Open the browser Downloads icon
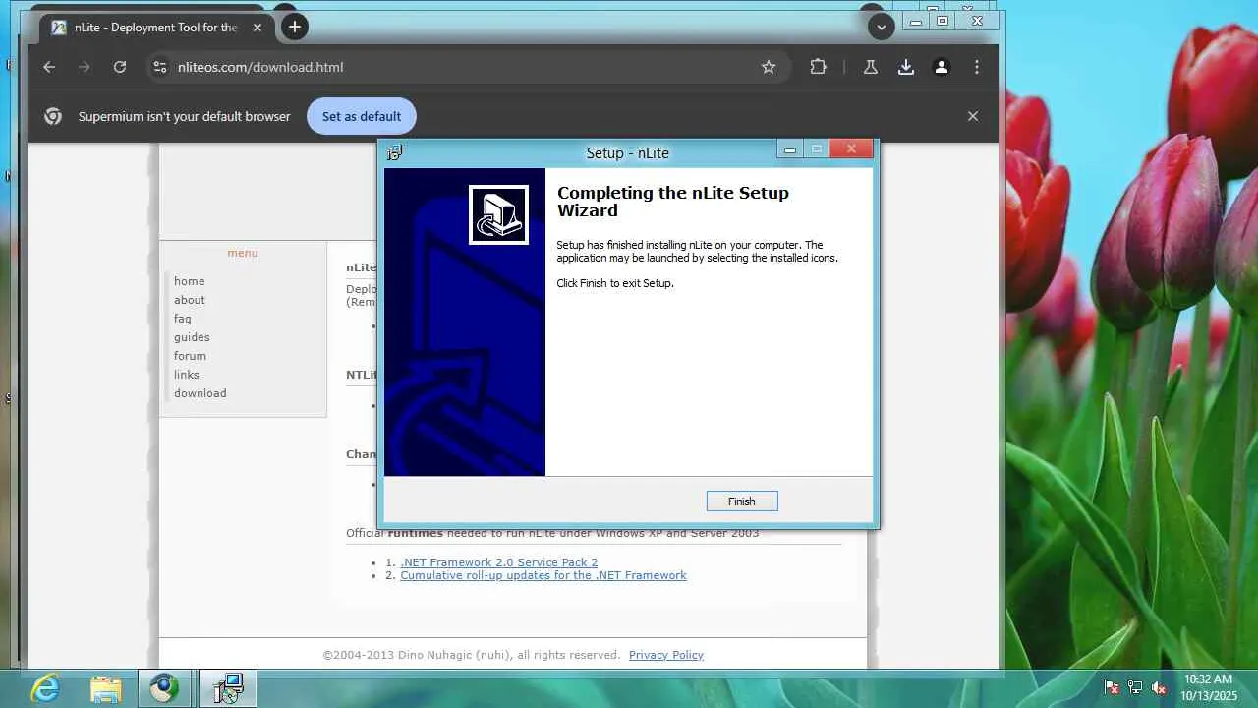The width and height of the screenshot is (1258, 708). [x=906, y=67]
